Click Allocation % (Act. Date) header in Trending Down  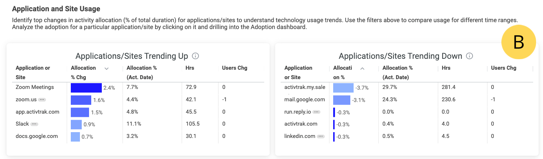398,73
